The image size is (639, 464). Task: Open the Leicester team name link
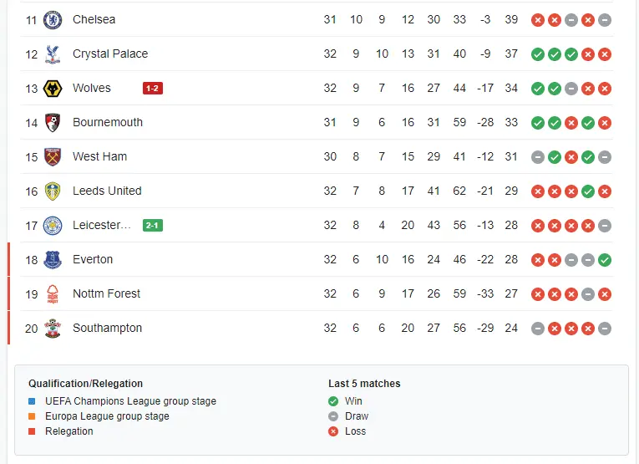(x=102, y=225)
